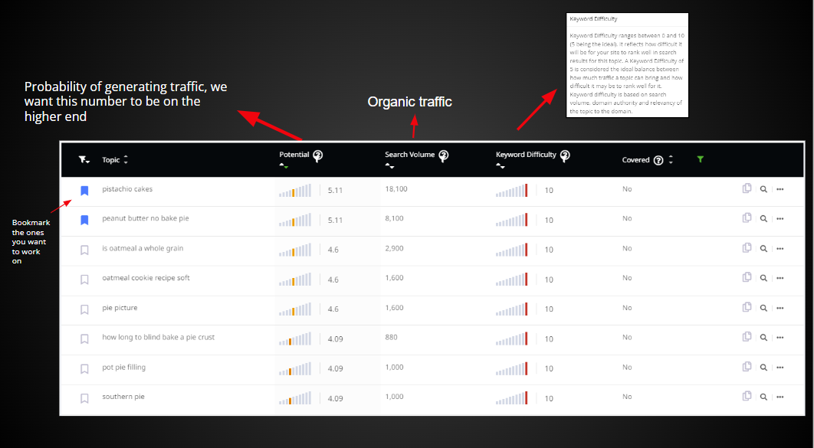Copy the pistachio cakes topic
Viewport: 814px width, 448px height.
tap(747, 188)
